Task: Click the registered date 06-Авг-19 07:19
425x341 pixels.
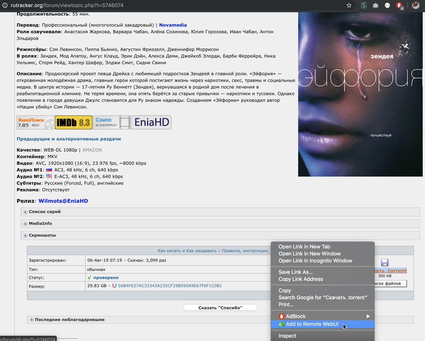Action: [x=105, y=260]
